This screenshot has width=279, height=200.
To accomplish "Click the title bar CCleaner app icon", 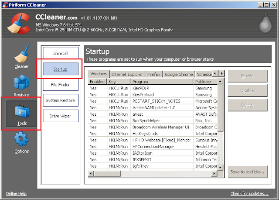I will click(5, 5).
